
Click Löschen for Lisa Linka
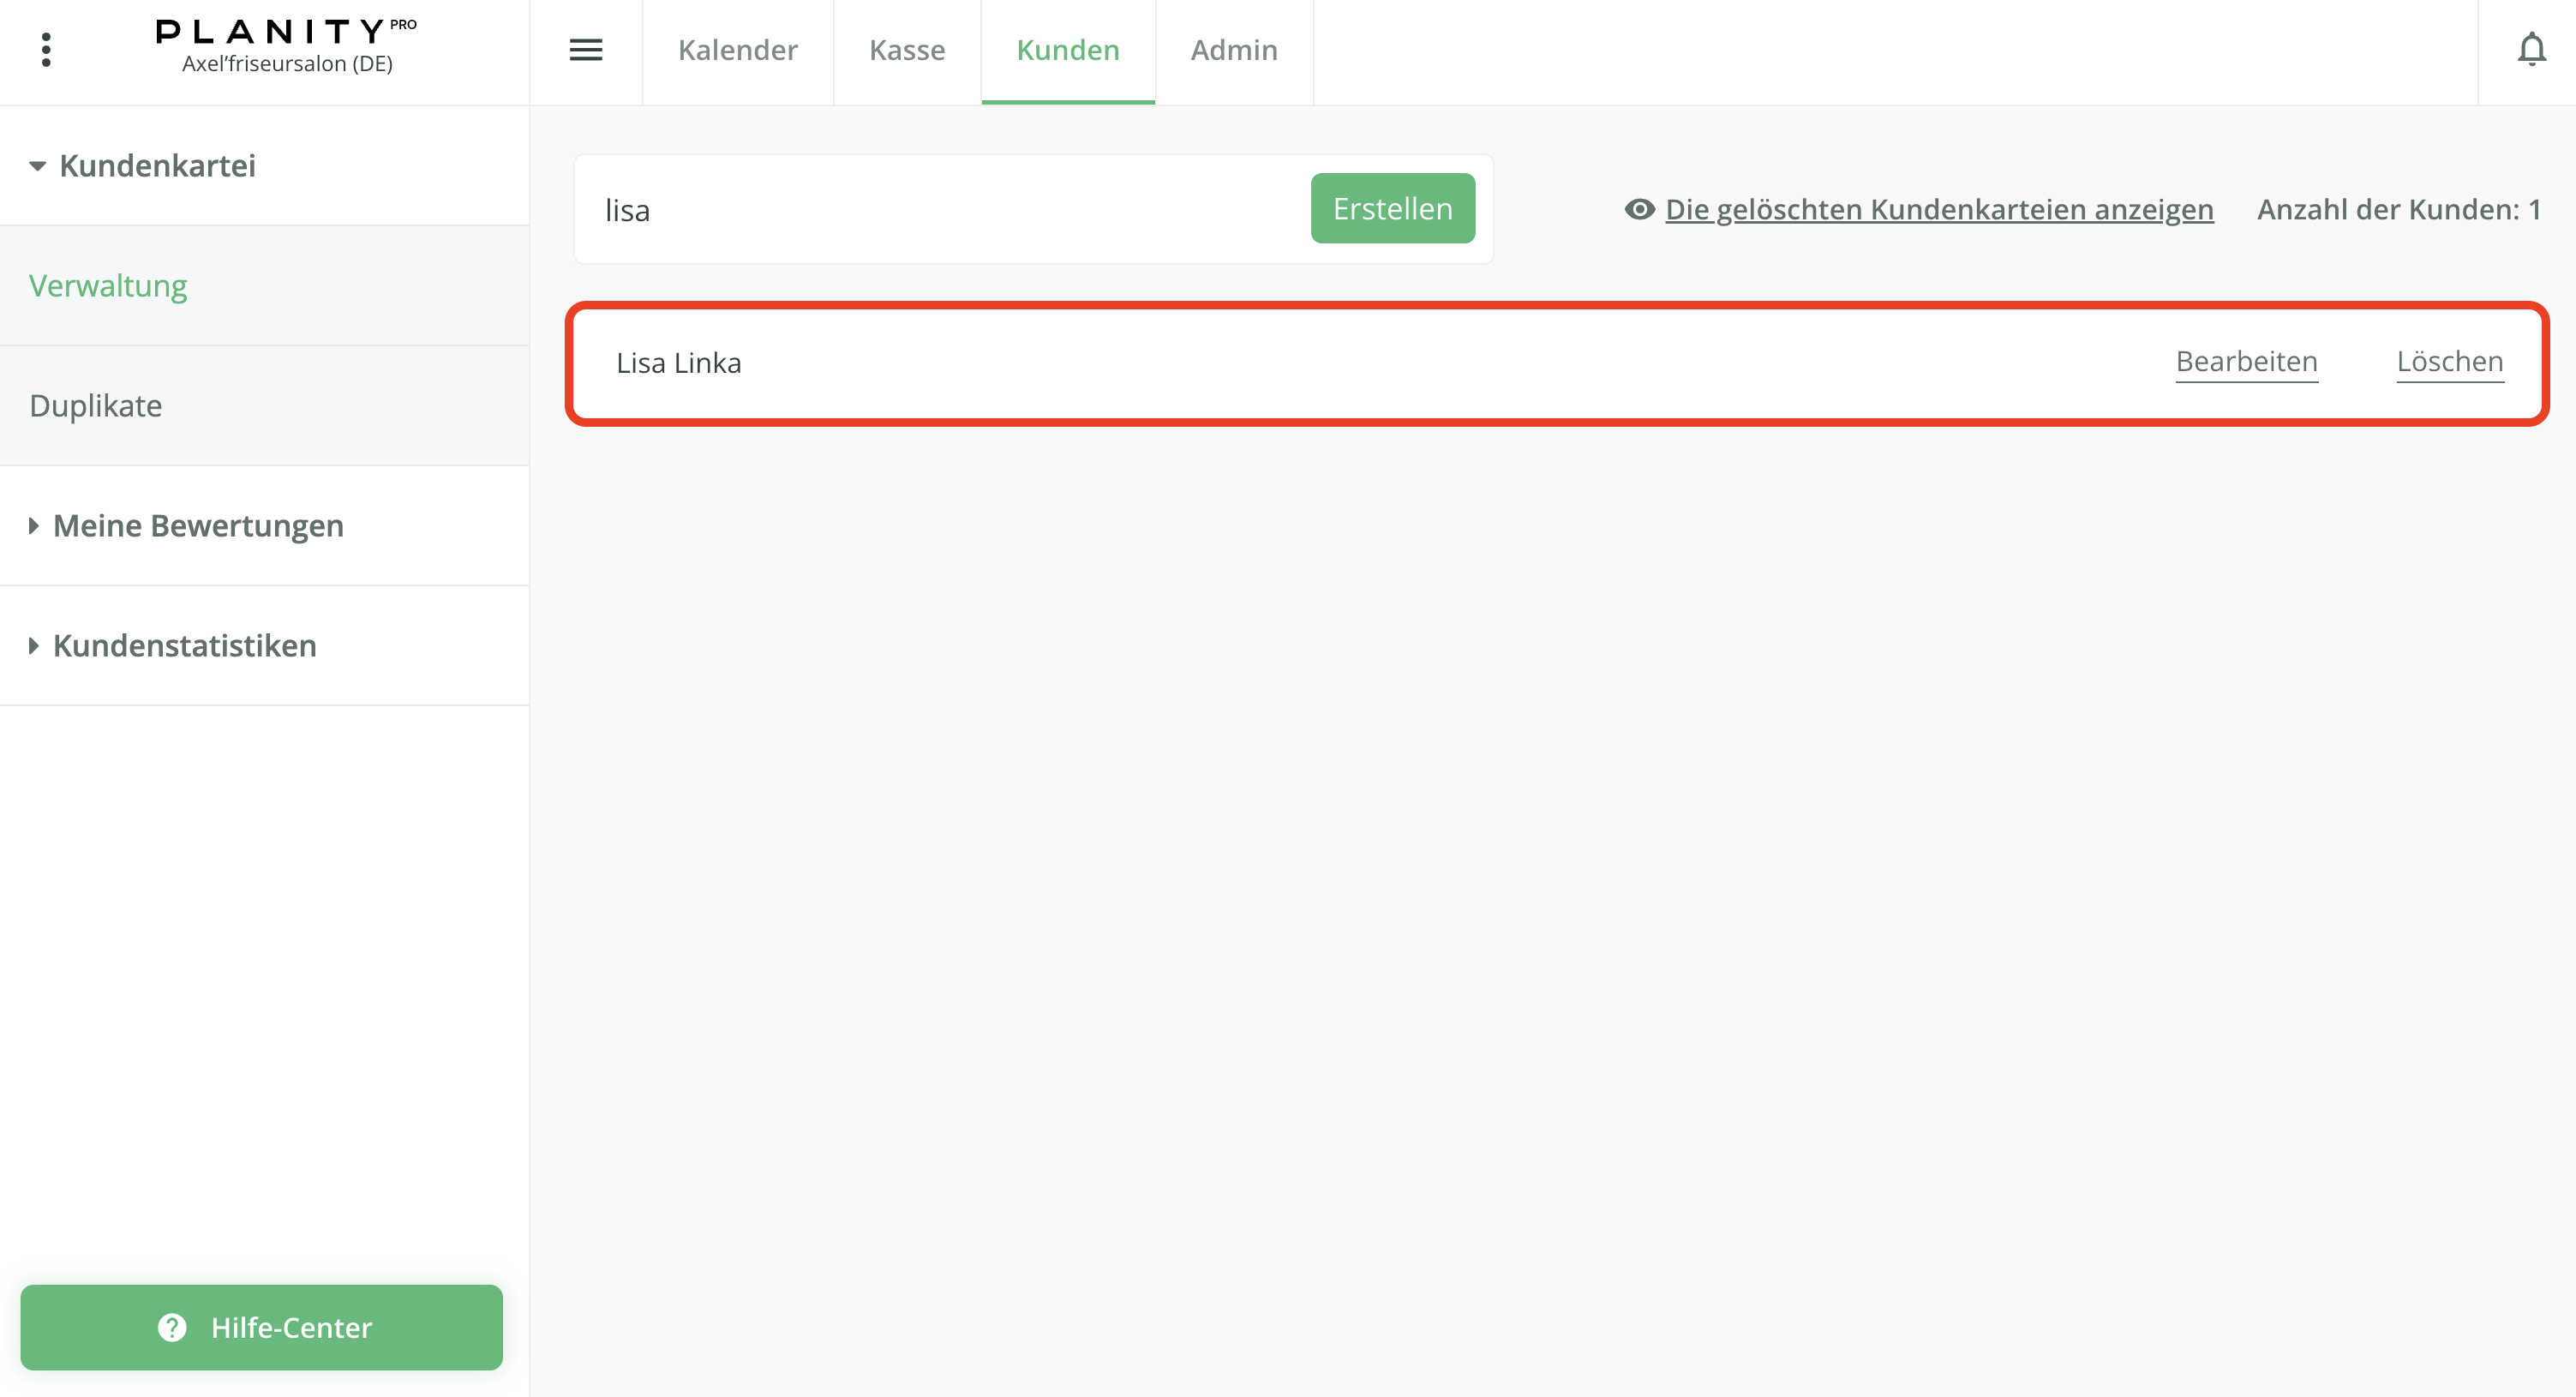[x=2449, y=361]
